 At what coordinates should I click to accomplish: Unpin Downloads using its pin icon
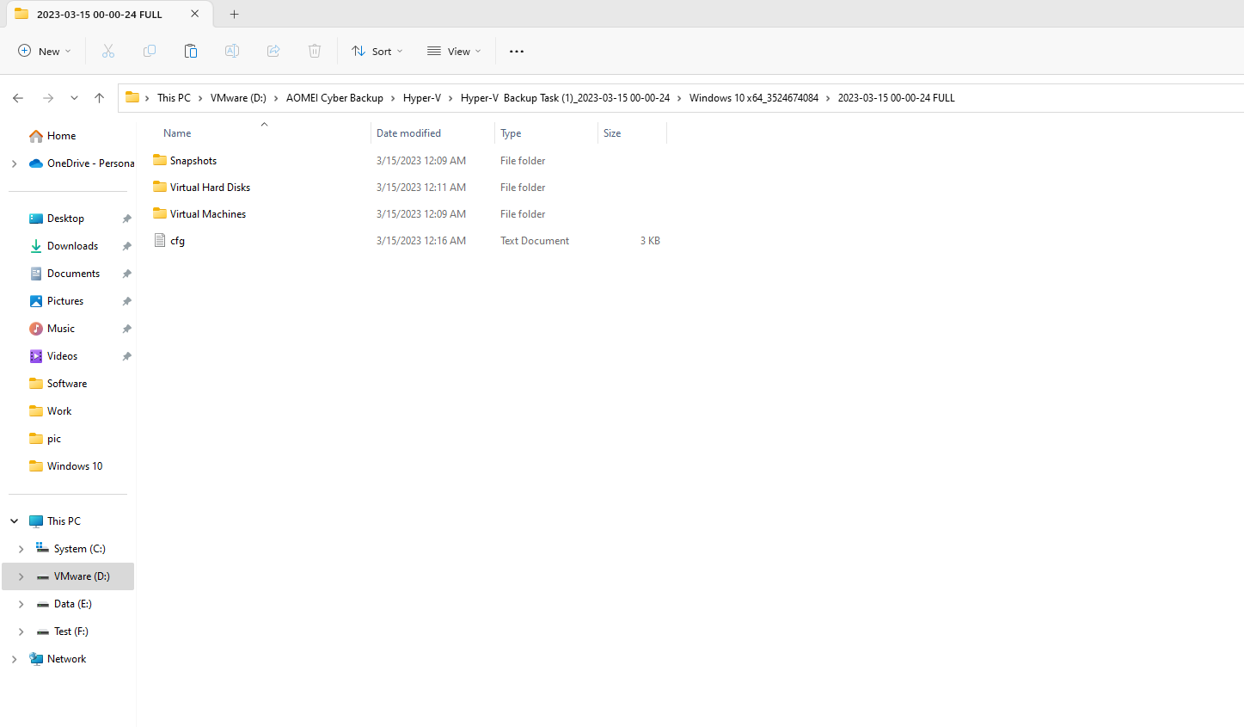click(x=126, y=246)
